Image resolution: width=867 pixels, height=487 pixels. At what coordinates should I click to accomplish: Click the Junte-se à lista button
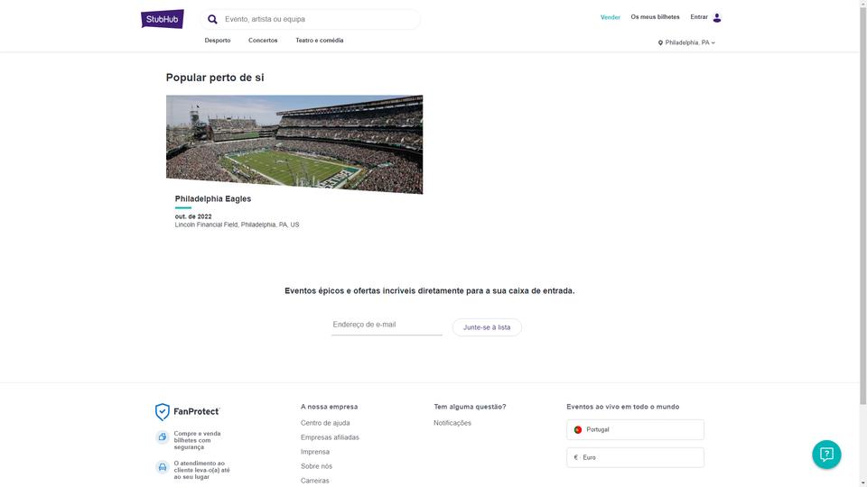pyautogui.click(x=487, y=327)
